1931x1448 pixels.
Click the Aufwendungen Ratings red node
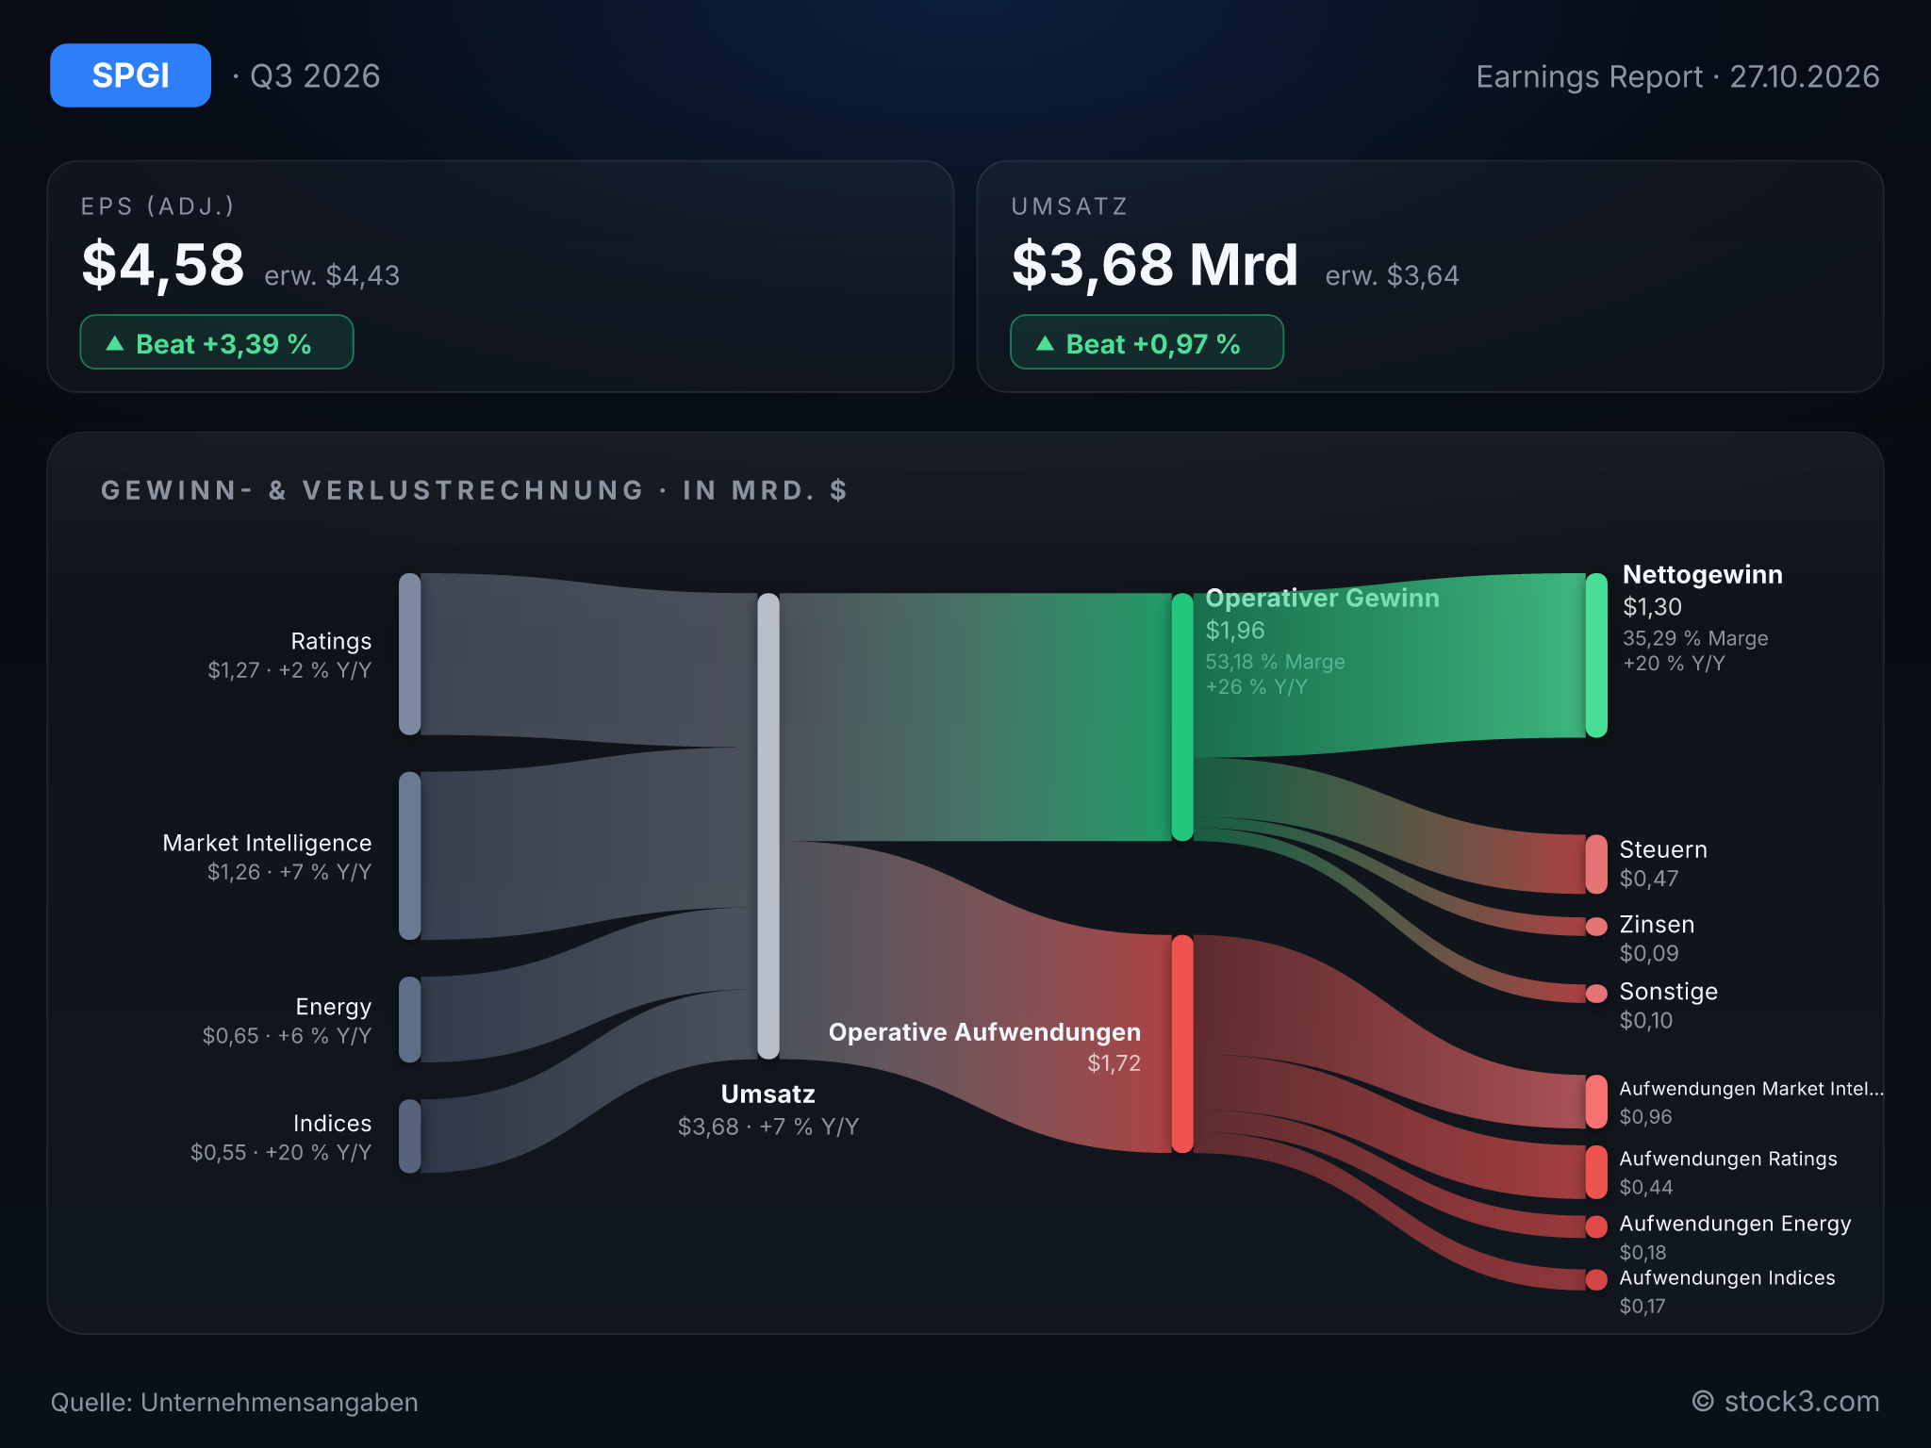coord(1596,1172)
